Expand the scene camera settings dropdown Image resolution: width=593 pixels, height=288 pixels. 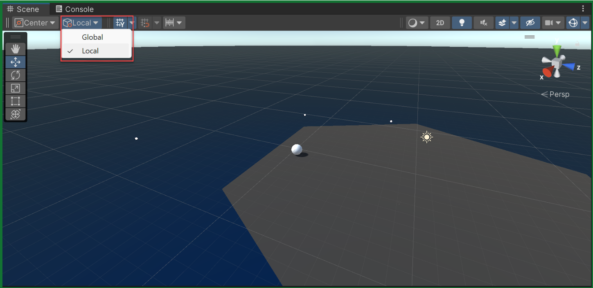[x=552, y=23]
